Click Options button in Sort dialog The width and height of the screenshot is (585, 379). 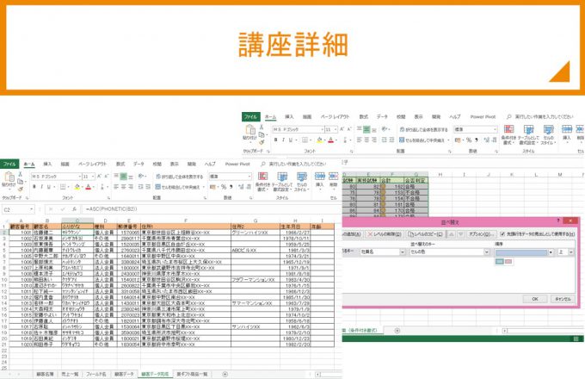pyautogui.click(x=481, y=234)
